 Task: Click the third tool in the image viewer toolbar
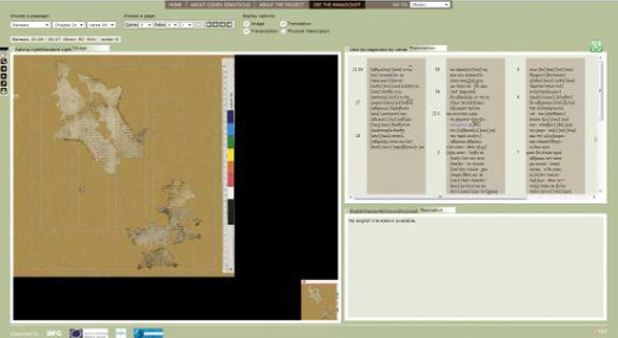click(x=3, y=68)
